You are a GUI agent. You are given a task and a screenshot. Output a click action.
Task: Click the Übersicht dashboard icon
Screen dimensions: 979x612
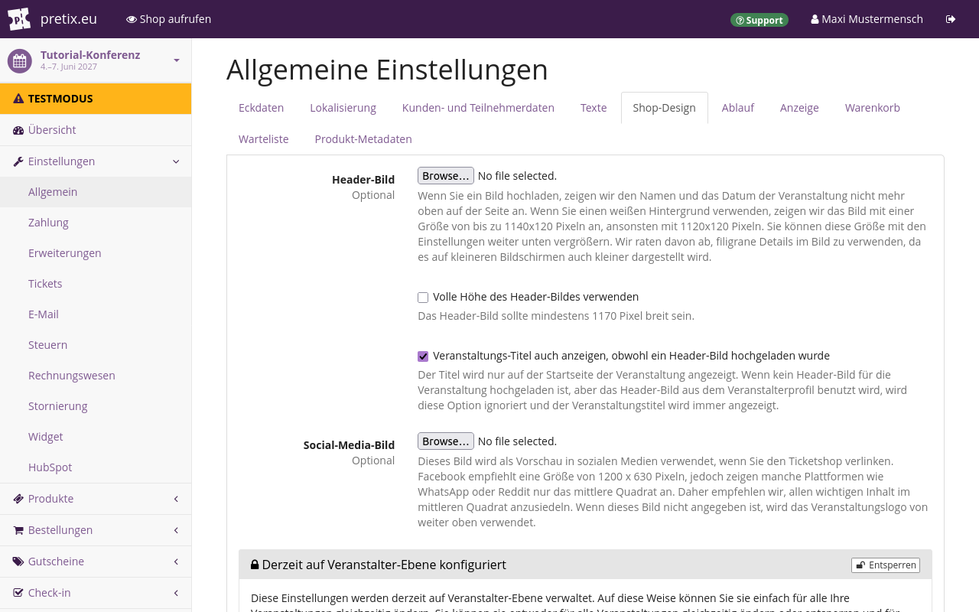[x=18, y=130]
